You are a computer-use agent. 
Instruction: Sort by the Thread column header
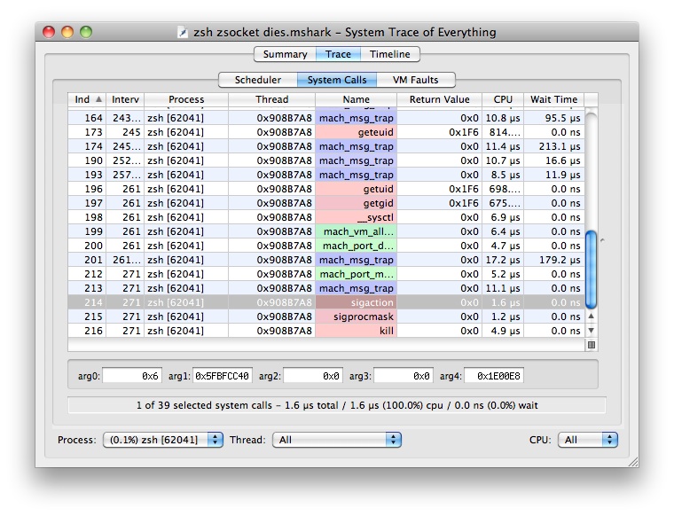click(x=271, y=99)
